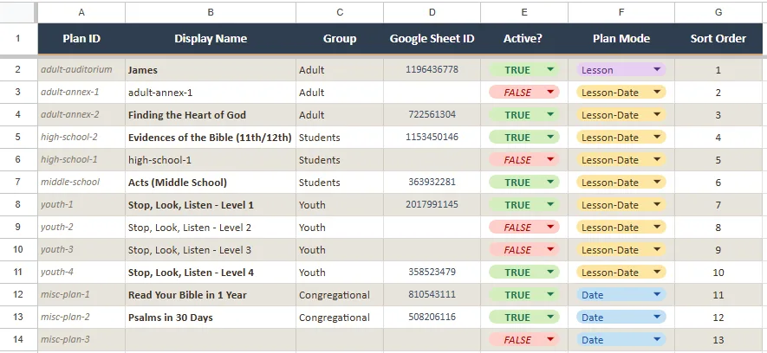Open Plan Mode dropdown in youth-4 row
This screenshot has width=767, height=353.
point(621,272)
